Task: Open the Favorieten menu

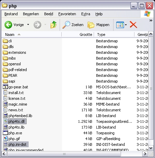Action: coord(67,14)
